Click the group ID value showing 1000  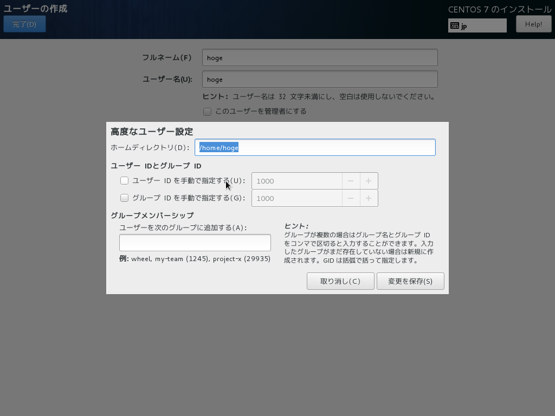296,198
